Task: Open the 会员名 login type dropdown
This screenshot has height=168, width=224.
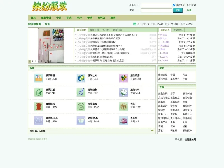Action: [134, 5]
